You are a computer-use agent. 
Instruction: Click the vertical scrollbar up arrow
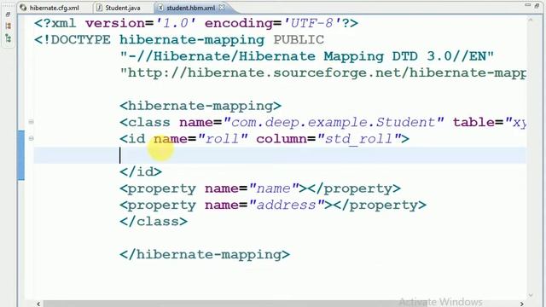[x=531, y=20]
